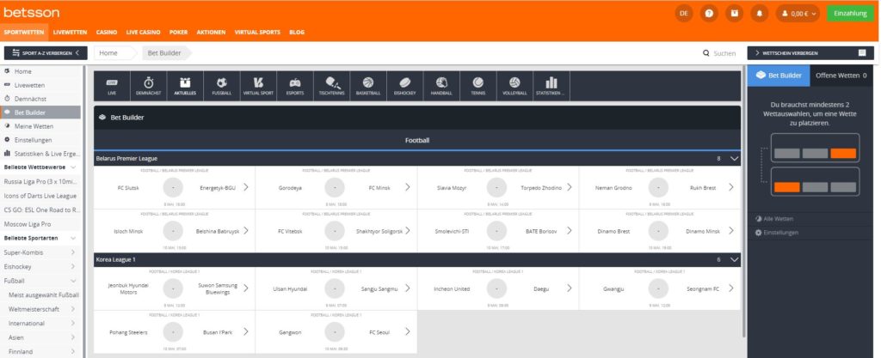Switch language with the DE button

point(684,14)
